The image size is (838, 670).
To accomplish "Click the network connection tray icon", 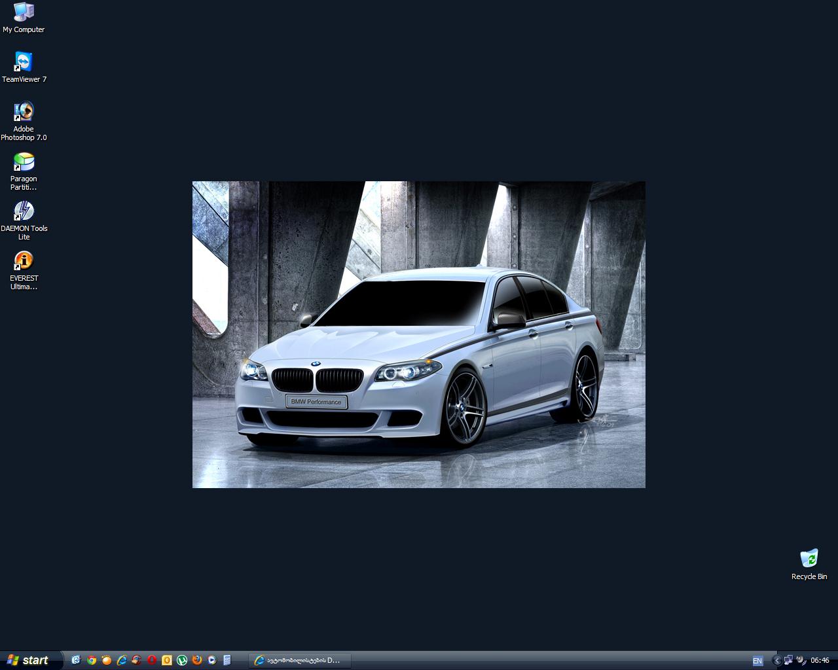I will pos(789,660).
